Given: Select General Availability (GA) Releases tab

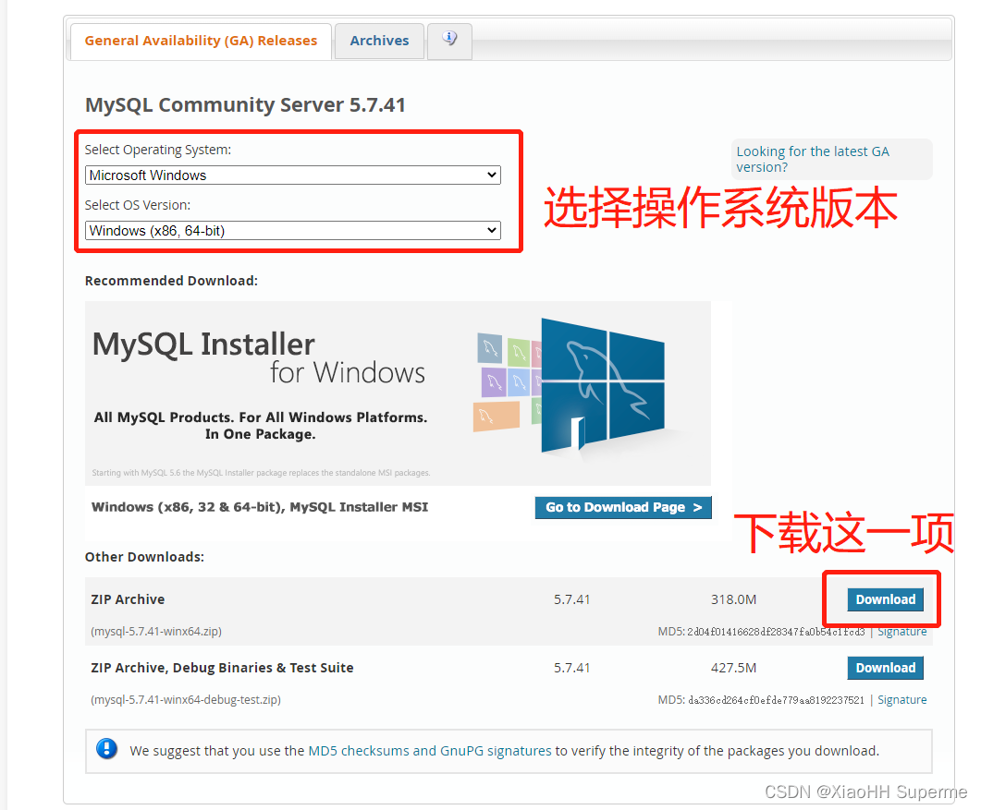Looking at the screenshot, I should pos(201,41).
